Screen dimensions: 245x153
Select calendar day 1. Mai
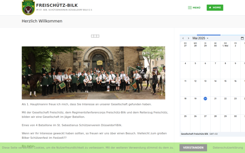225,46
